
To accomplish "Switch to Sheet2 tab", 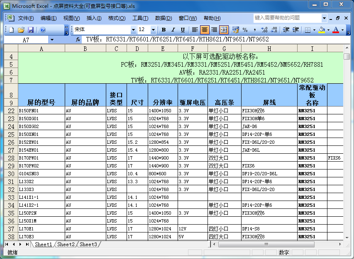I will pos(66,244).
